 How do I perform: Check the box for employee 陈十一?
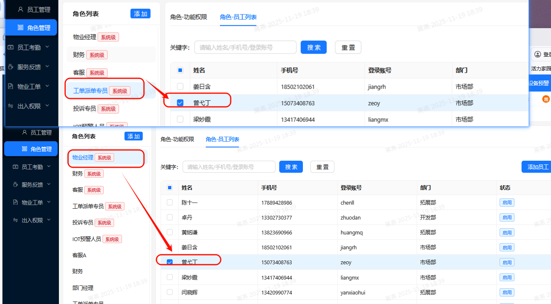[x=169, y=203]
